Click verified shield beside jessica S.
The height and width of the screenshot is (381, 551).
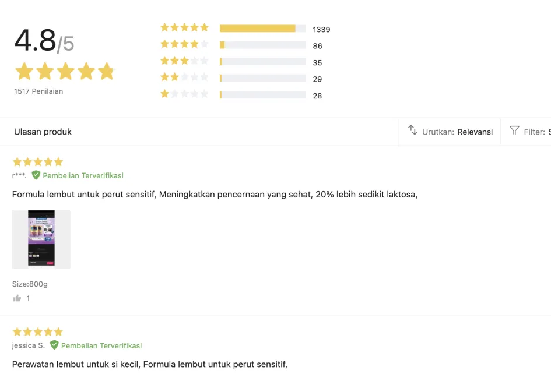[54, 345]
